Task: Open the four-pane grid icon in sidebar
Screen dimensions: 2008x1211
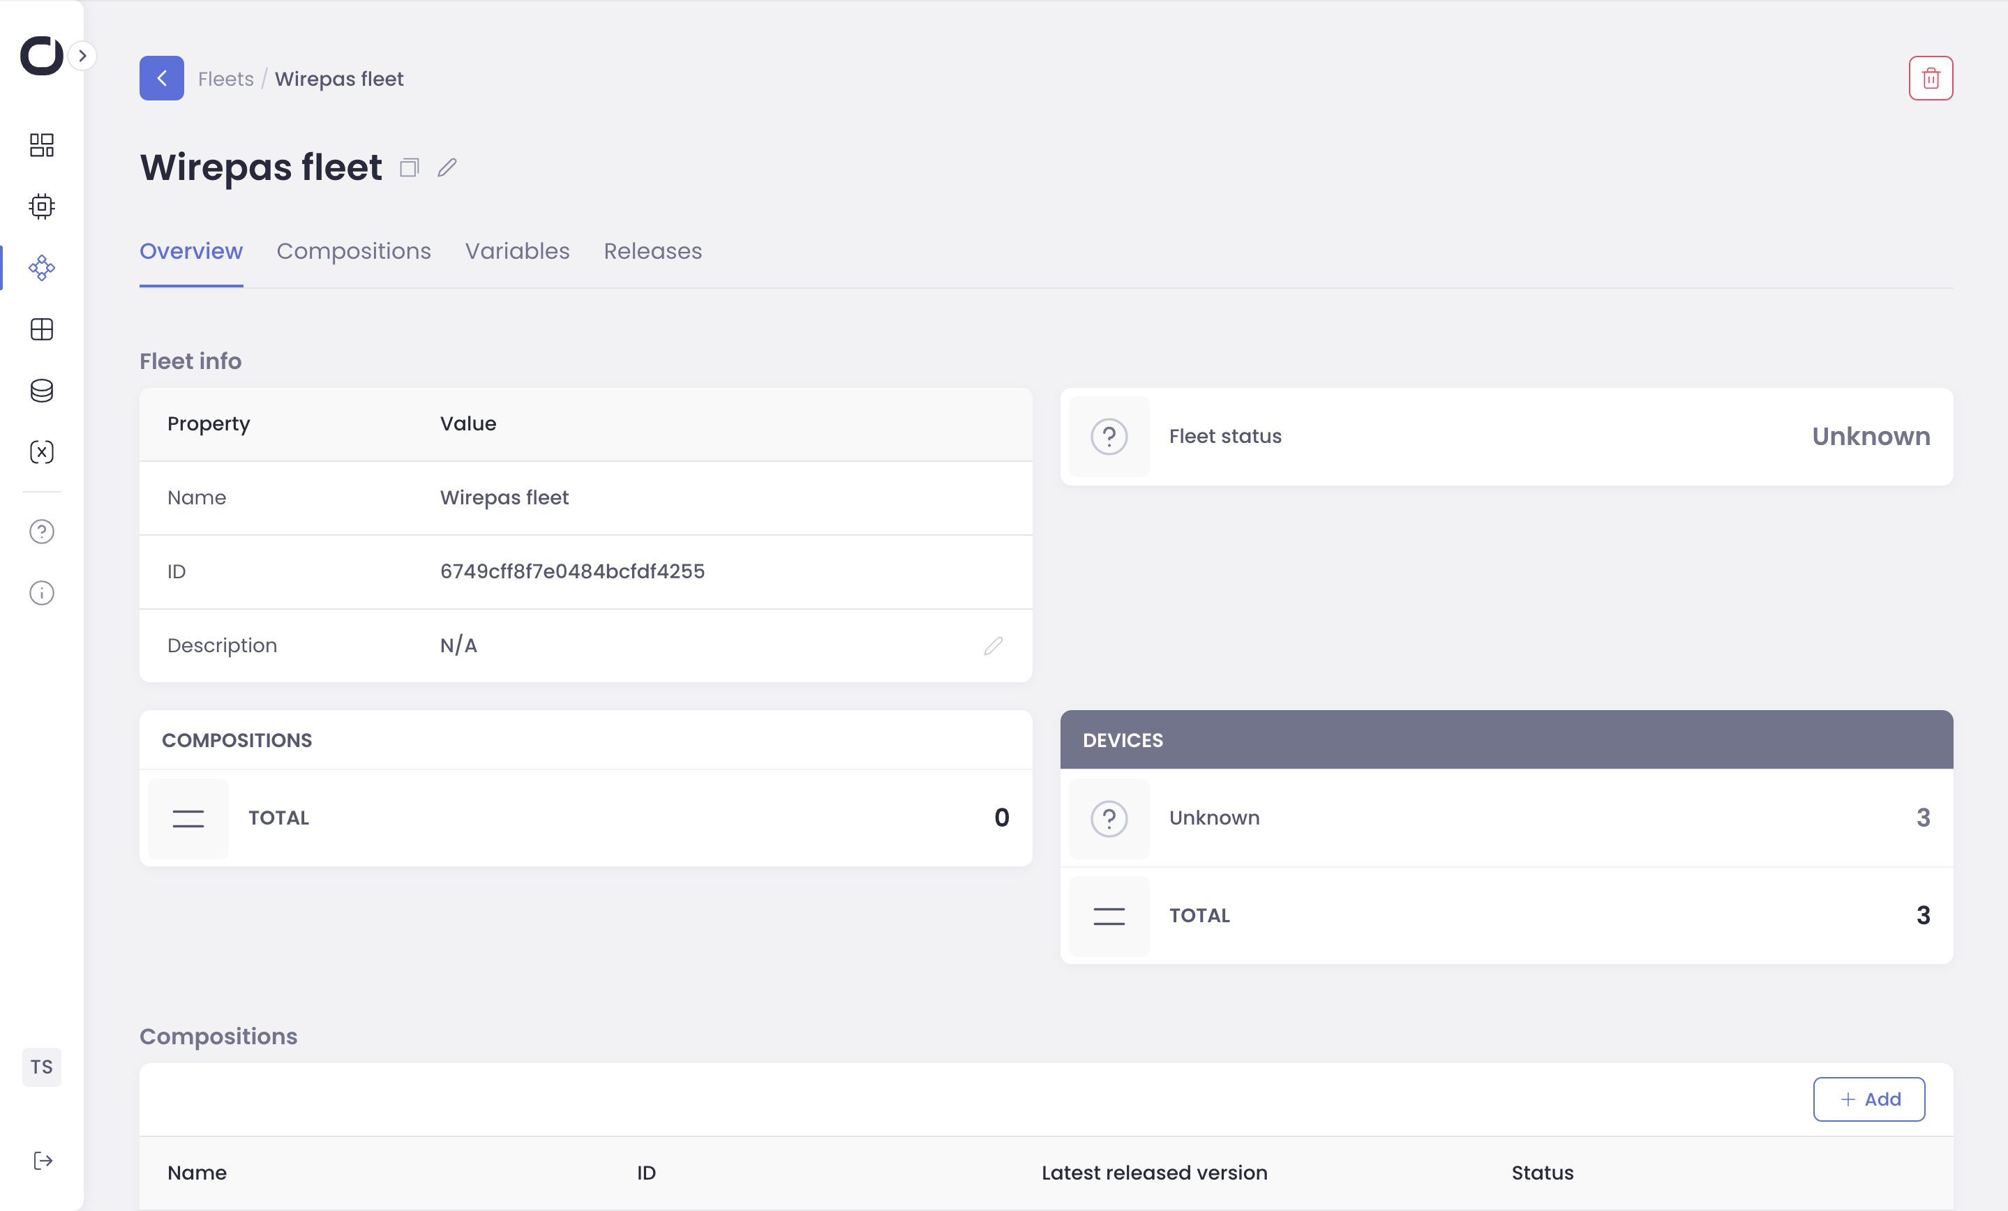Action: pos(42,329)
